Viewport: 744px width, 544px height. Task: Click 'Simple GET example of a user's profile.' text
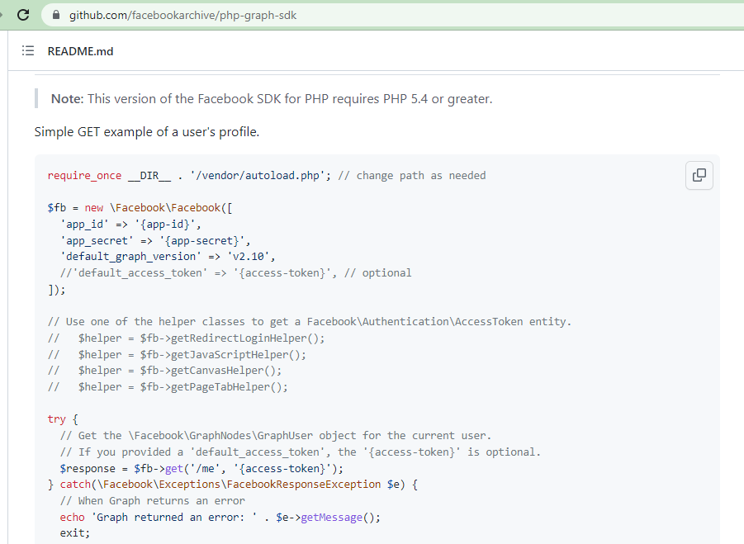point(147,132)
